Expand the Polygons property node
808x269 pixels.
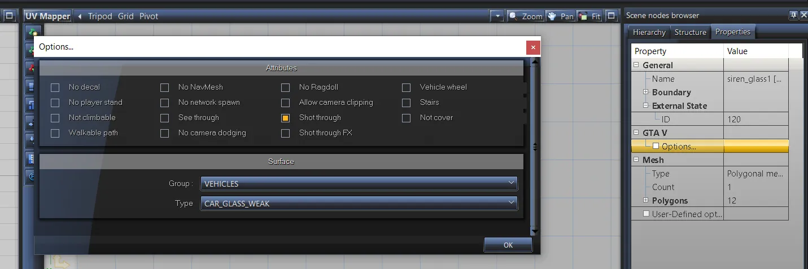(645, 200)
